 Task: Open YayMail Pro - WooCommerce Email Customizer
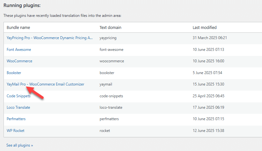pyautogui.click(x=46, y=84)
